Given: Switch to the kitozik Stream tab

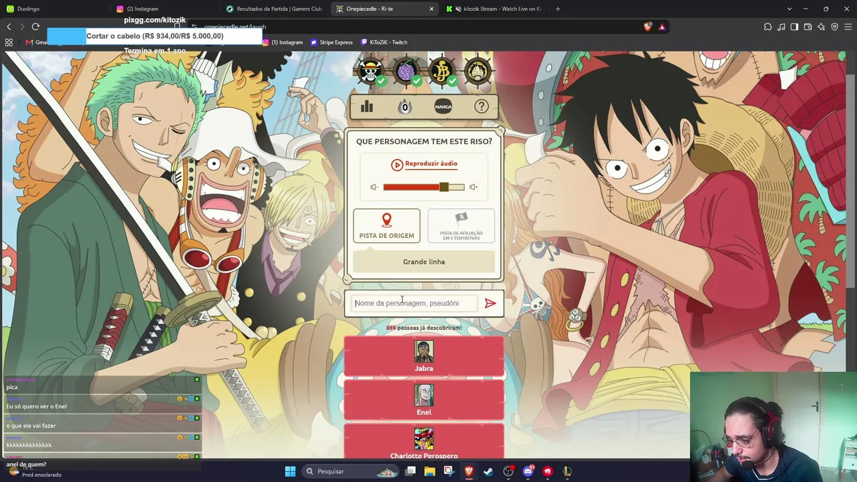Looking at the screenshot, I should 493,9.
